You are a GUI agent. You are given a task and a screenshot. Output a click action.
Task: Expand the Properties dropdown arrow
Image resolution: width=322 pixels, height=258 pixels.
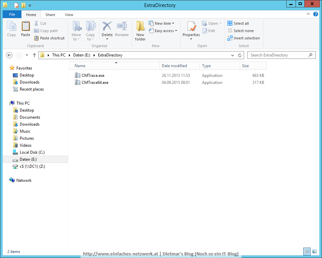coord(191,39)
